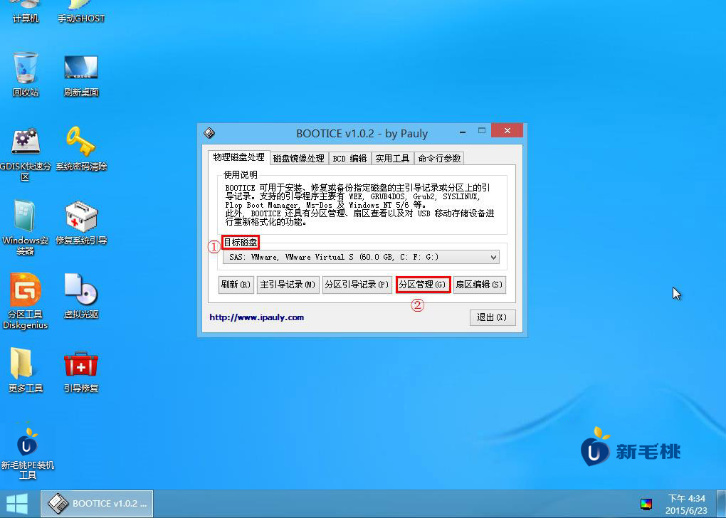Open the 更多工具 folder

[26, 370]
